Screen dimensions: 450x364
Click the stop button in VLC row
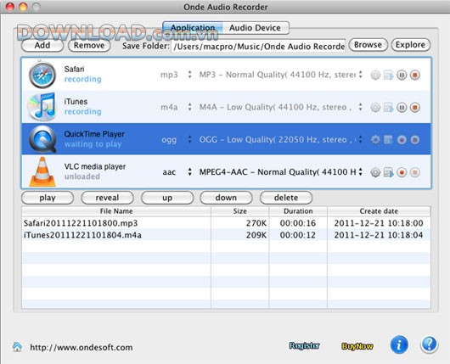pos(415,172)
